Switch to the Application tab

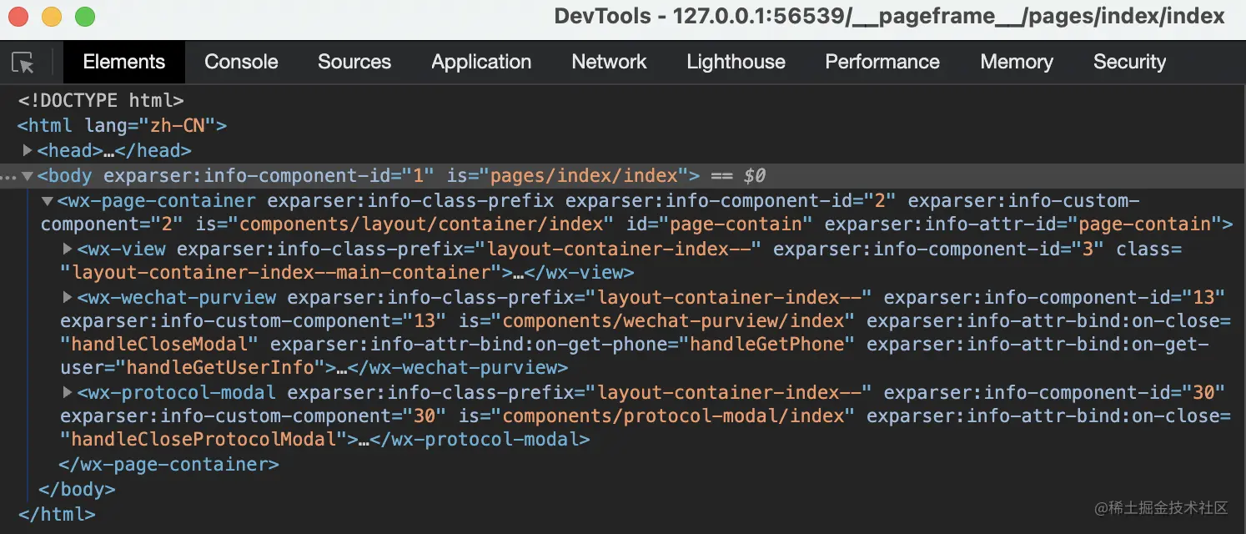click(481, 62)
